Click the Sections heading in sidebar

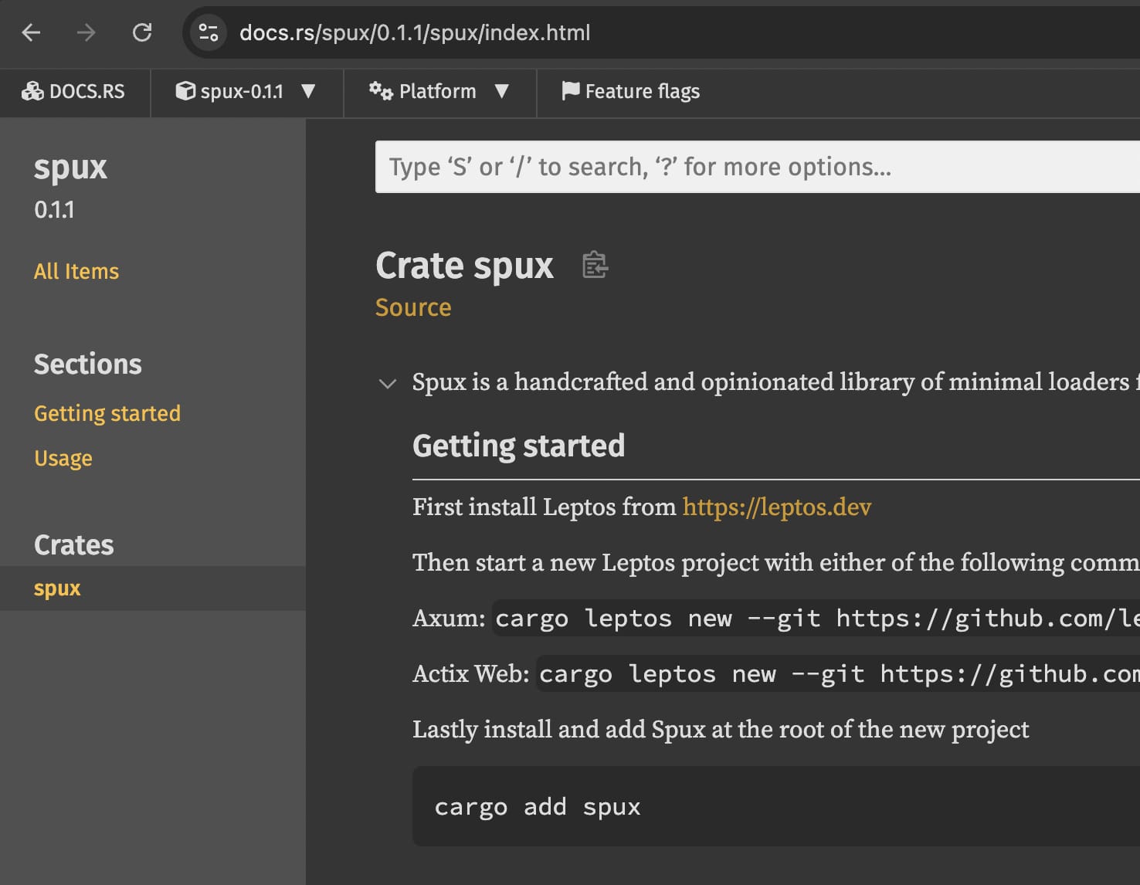pyautogui.click(x=88, y=364)
